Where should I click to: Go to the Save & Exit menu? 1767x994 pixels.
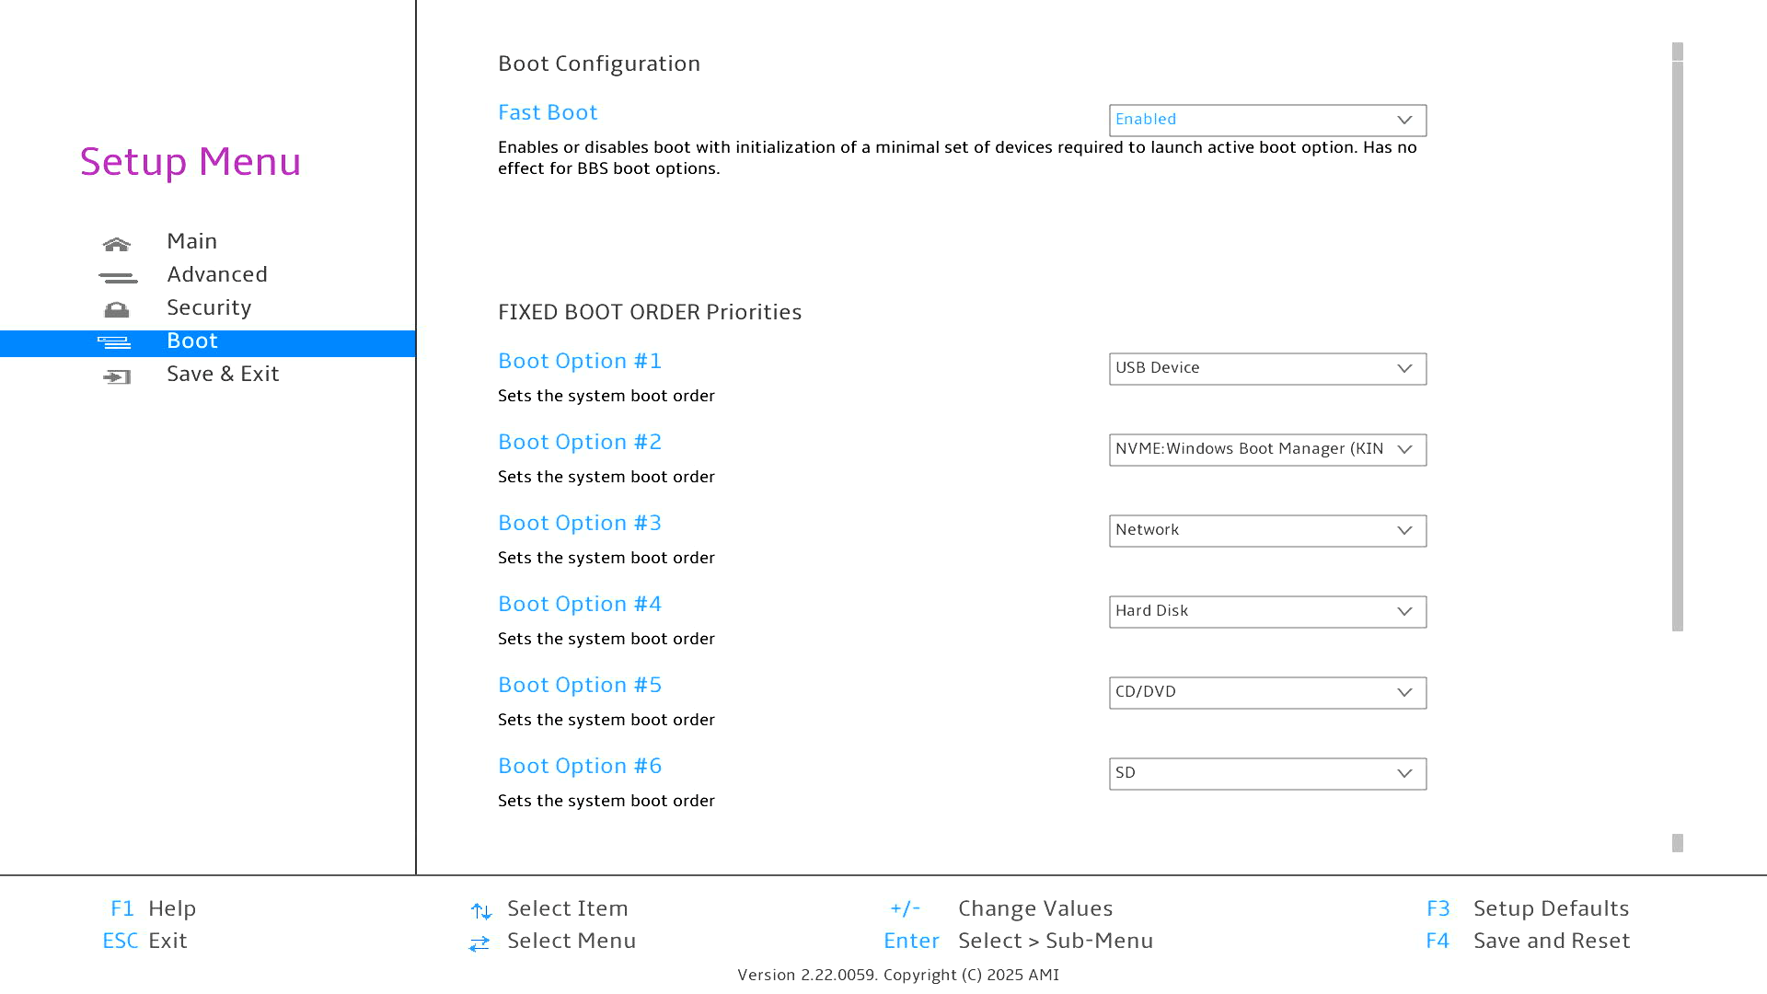coord(223,375)
